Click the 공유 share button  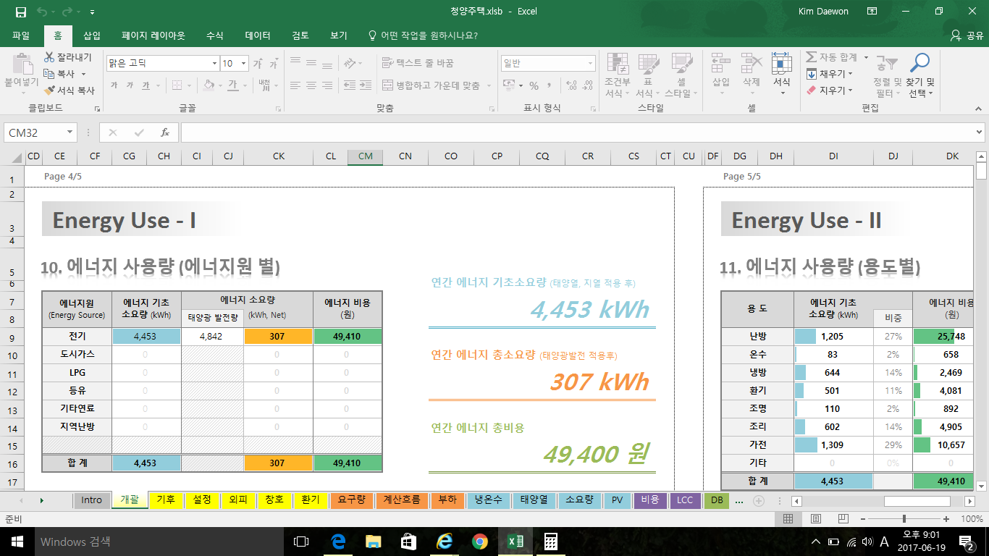[967, 35]
